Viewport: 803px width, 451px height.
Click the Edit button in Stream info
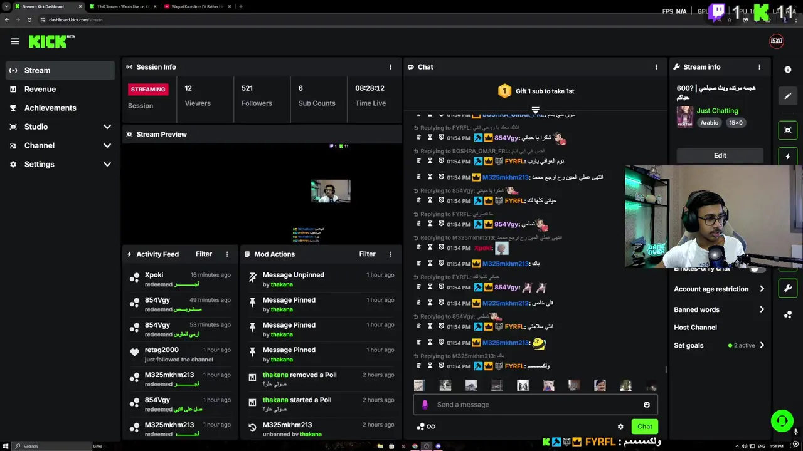[x=720, y=155]
